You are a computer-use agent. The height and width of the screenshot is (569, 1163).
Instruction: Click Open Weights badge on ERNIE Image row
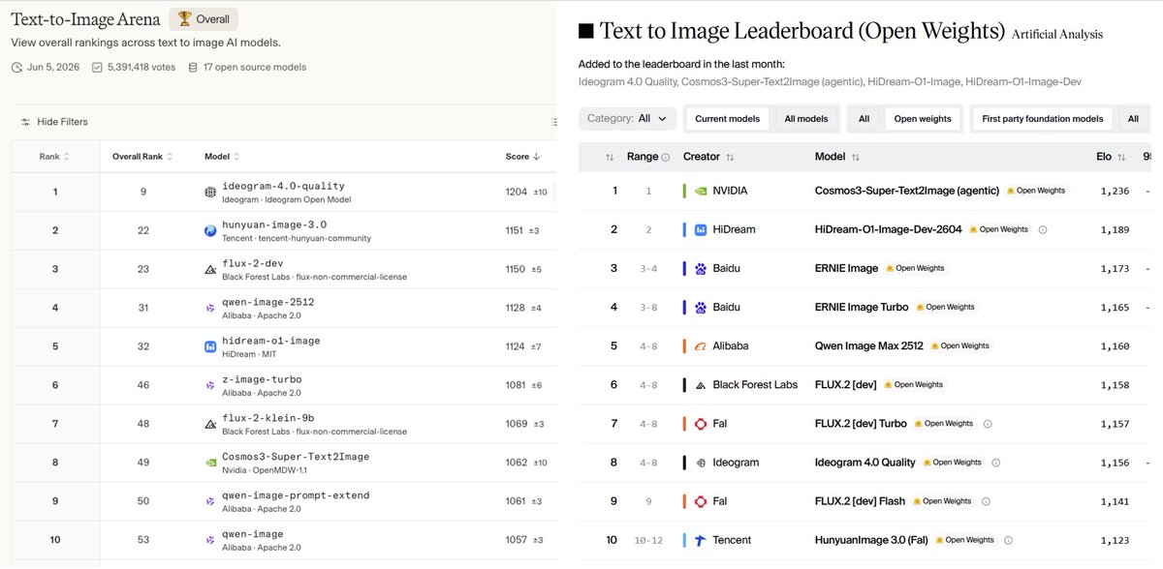click(x=915, y=268)
